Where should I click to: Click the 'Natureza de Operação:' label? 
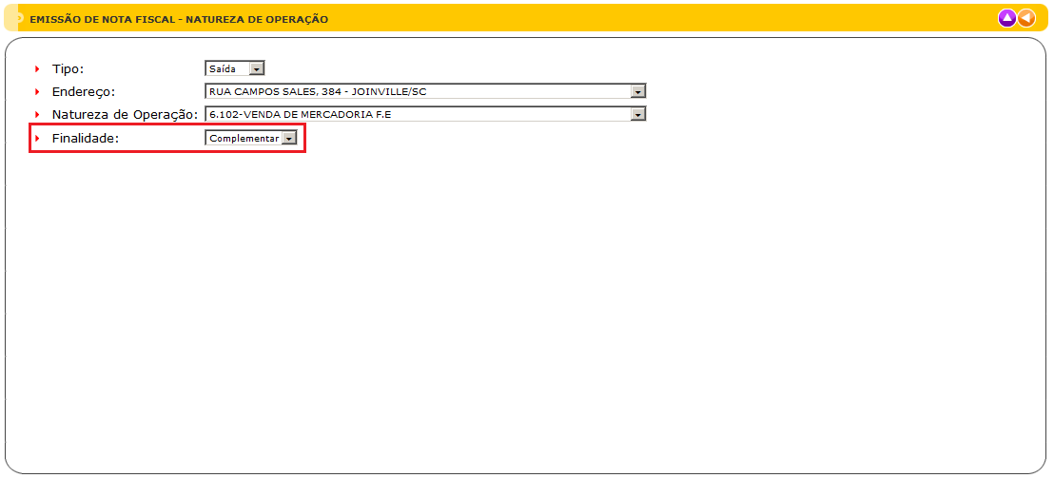(x=125, y=114)
